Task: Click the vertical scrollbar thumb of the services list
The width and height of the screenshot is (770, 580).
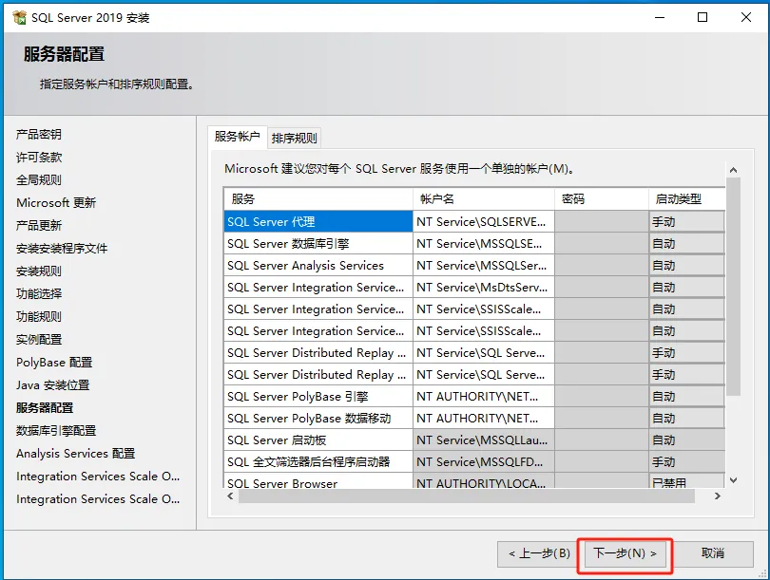Action: [x=733, y=287]
